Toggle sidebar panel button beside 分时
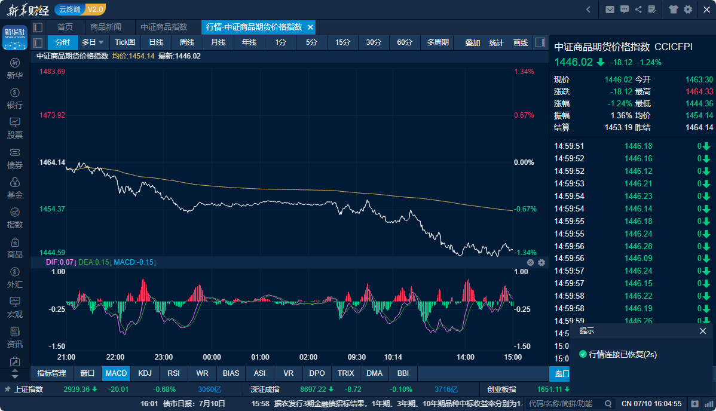The image size is (716, 411). [x=38, y=42]
